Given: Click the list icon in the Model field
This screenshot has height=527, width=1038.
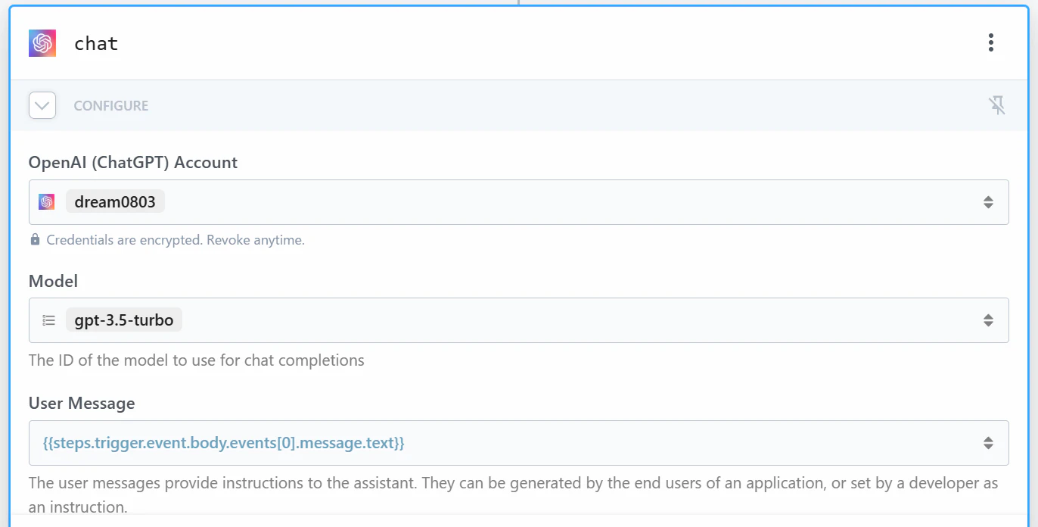Looking at the screenshot, I should point(49,320).
